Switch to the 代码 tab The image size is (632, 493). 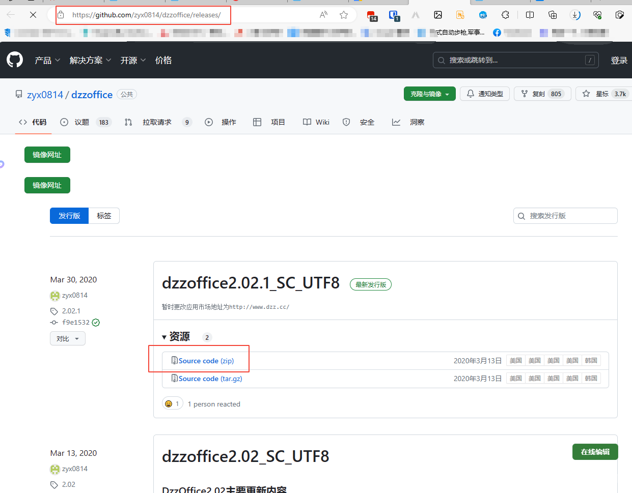tap(33, 122)
